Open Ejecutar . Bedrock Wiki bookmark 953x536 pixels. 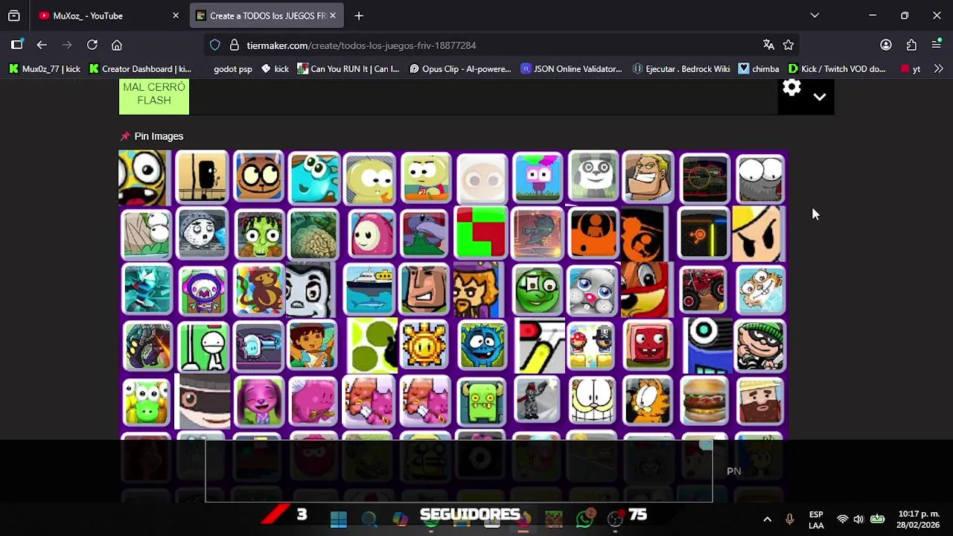tap(681, 68)
